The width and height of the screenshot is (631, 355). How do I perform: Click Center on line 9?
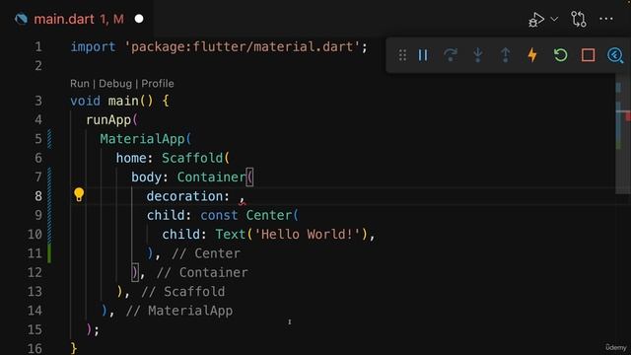pos(269,215)
